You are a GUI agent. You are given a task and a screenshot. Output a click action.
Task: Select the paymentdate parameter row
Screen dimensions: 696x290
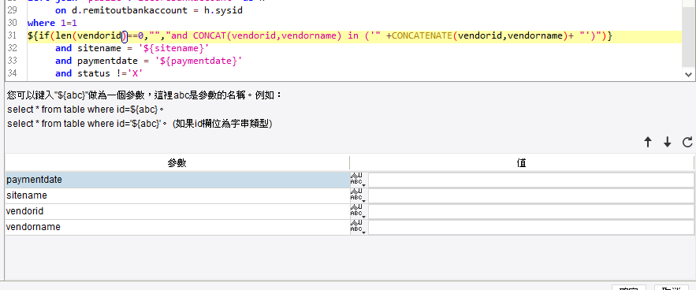coord(177,180)
